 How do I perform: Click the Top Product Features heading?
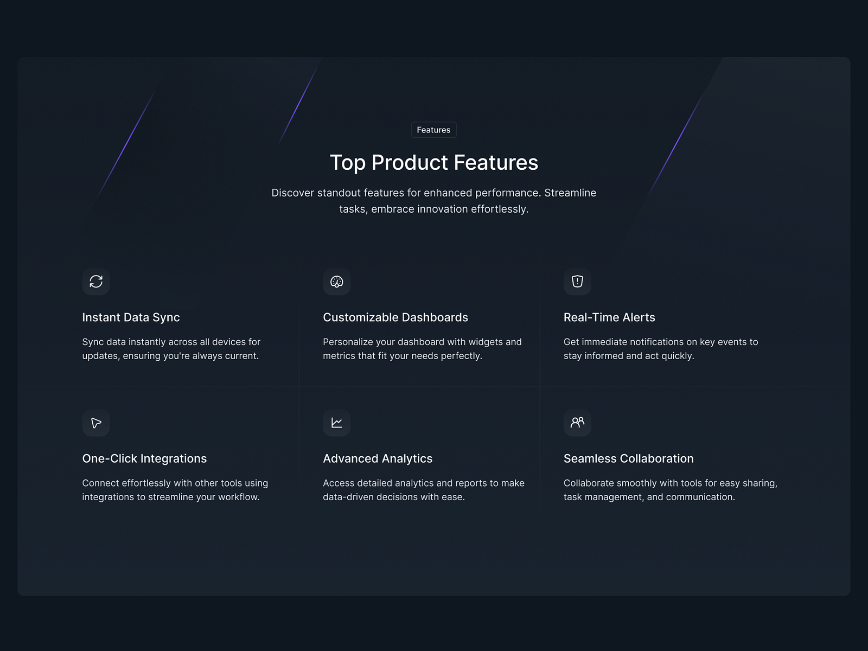pyautogui.click(x=433, y=162)
